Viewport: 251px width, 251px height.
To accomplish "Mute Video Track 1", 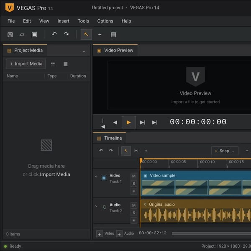I will [x=134, y=176].
